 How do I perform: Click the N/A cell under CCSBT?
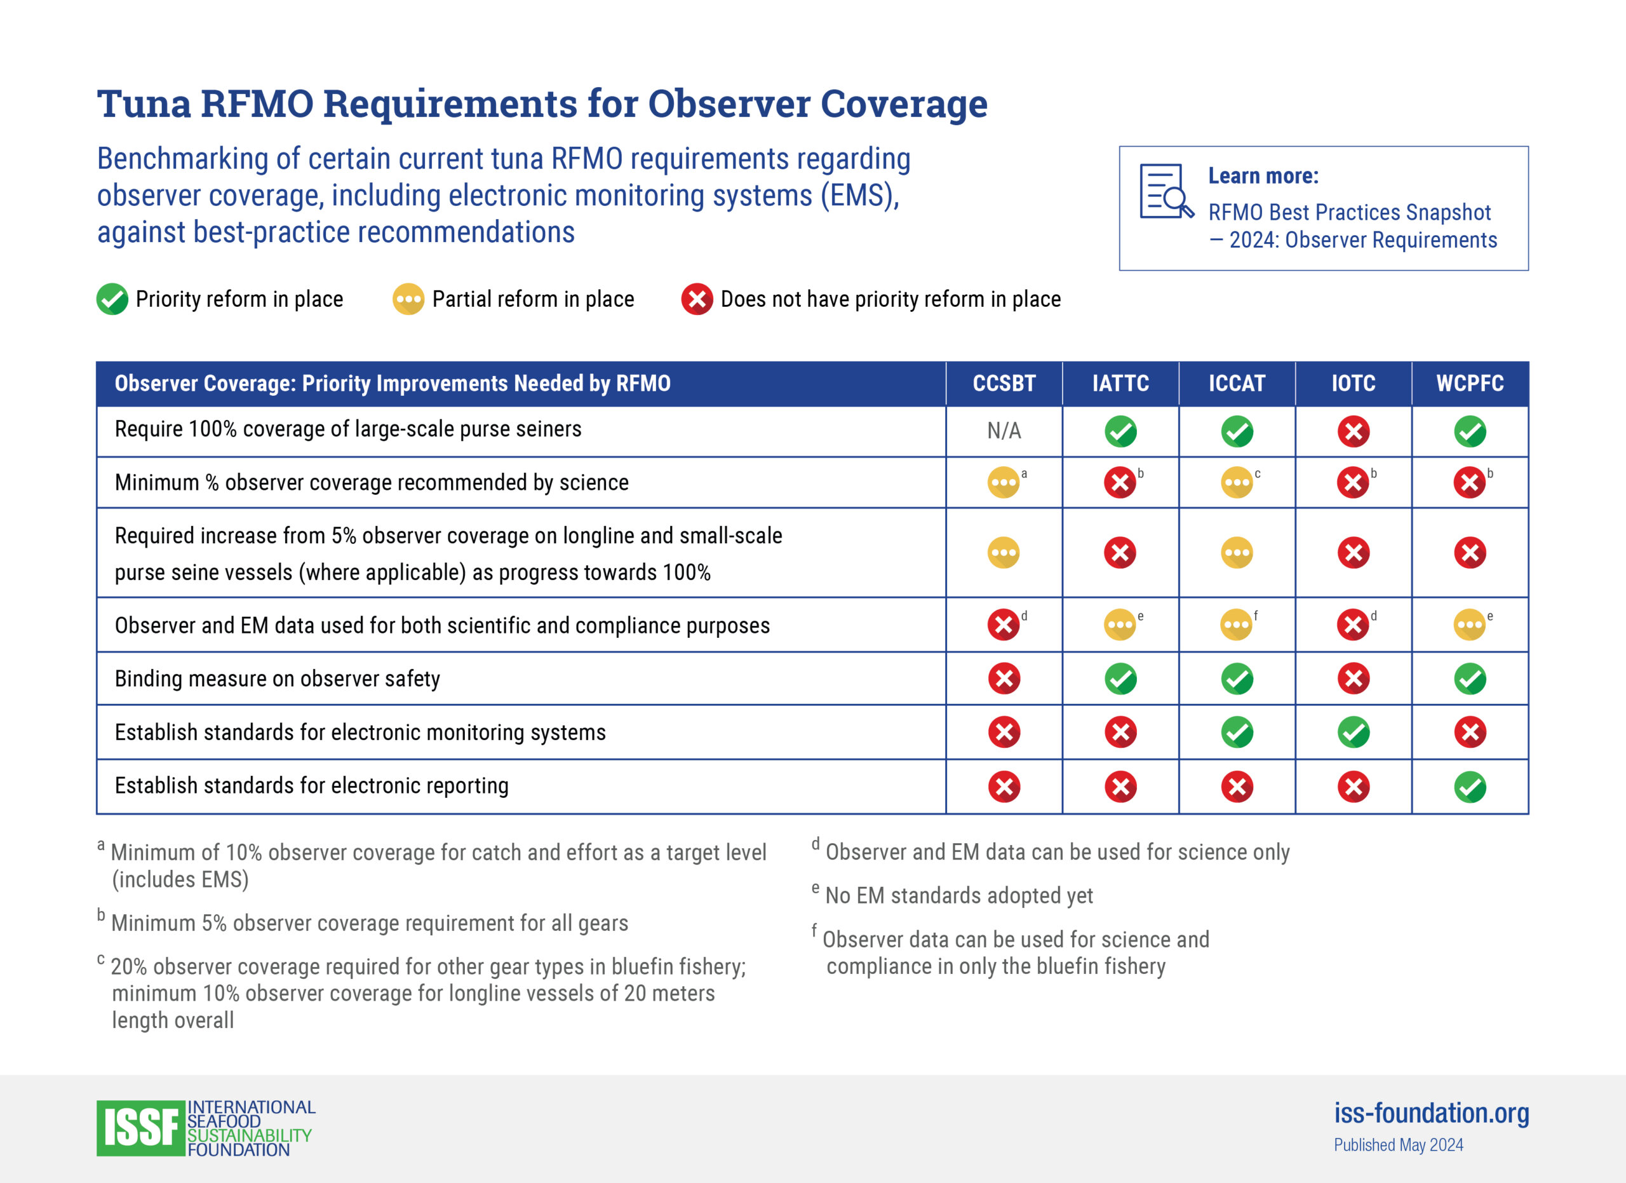1002,431
